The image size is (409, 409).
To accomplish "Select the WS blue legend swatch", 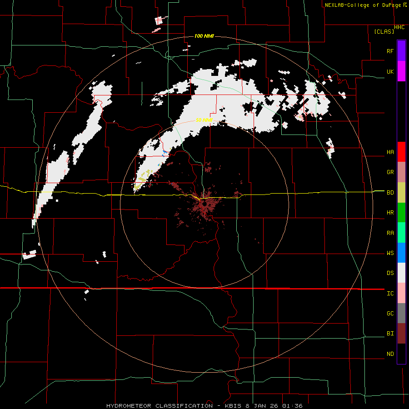I will [x=401, y=253].
